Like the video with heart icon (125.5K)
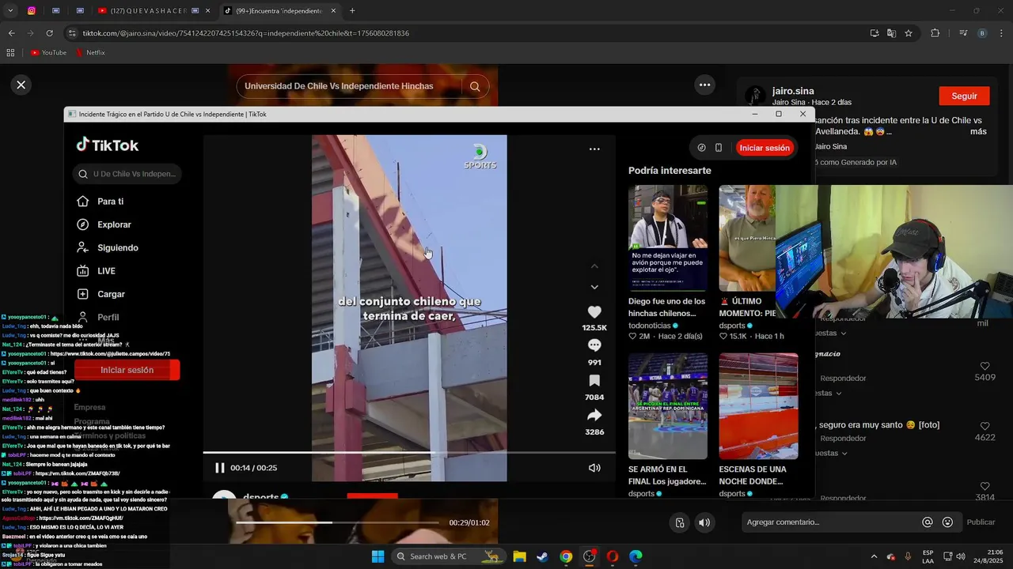 point(594,312)
